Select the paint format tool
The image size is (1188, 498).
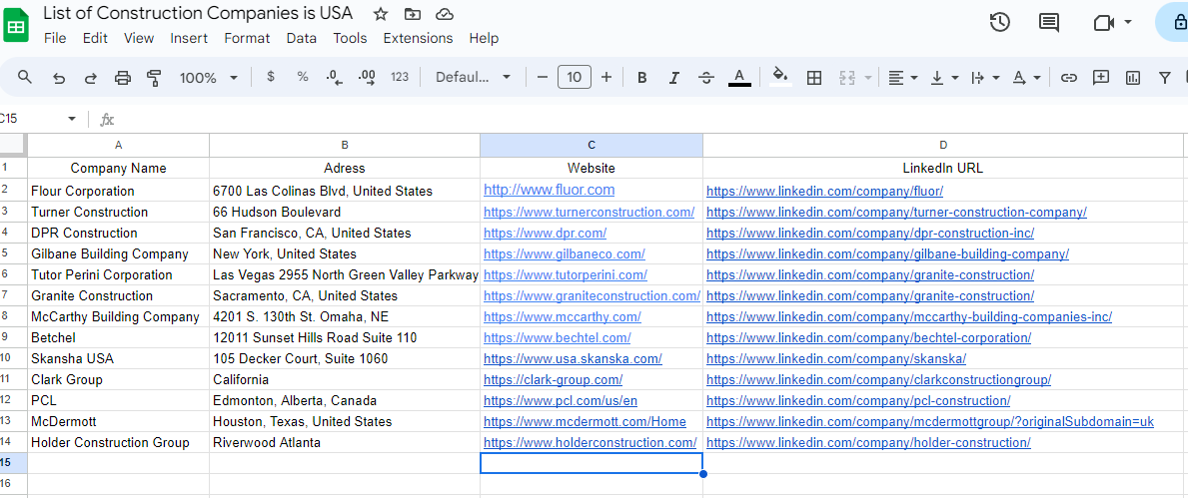(154, 78)
